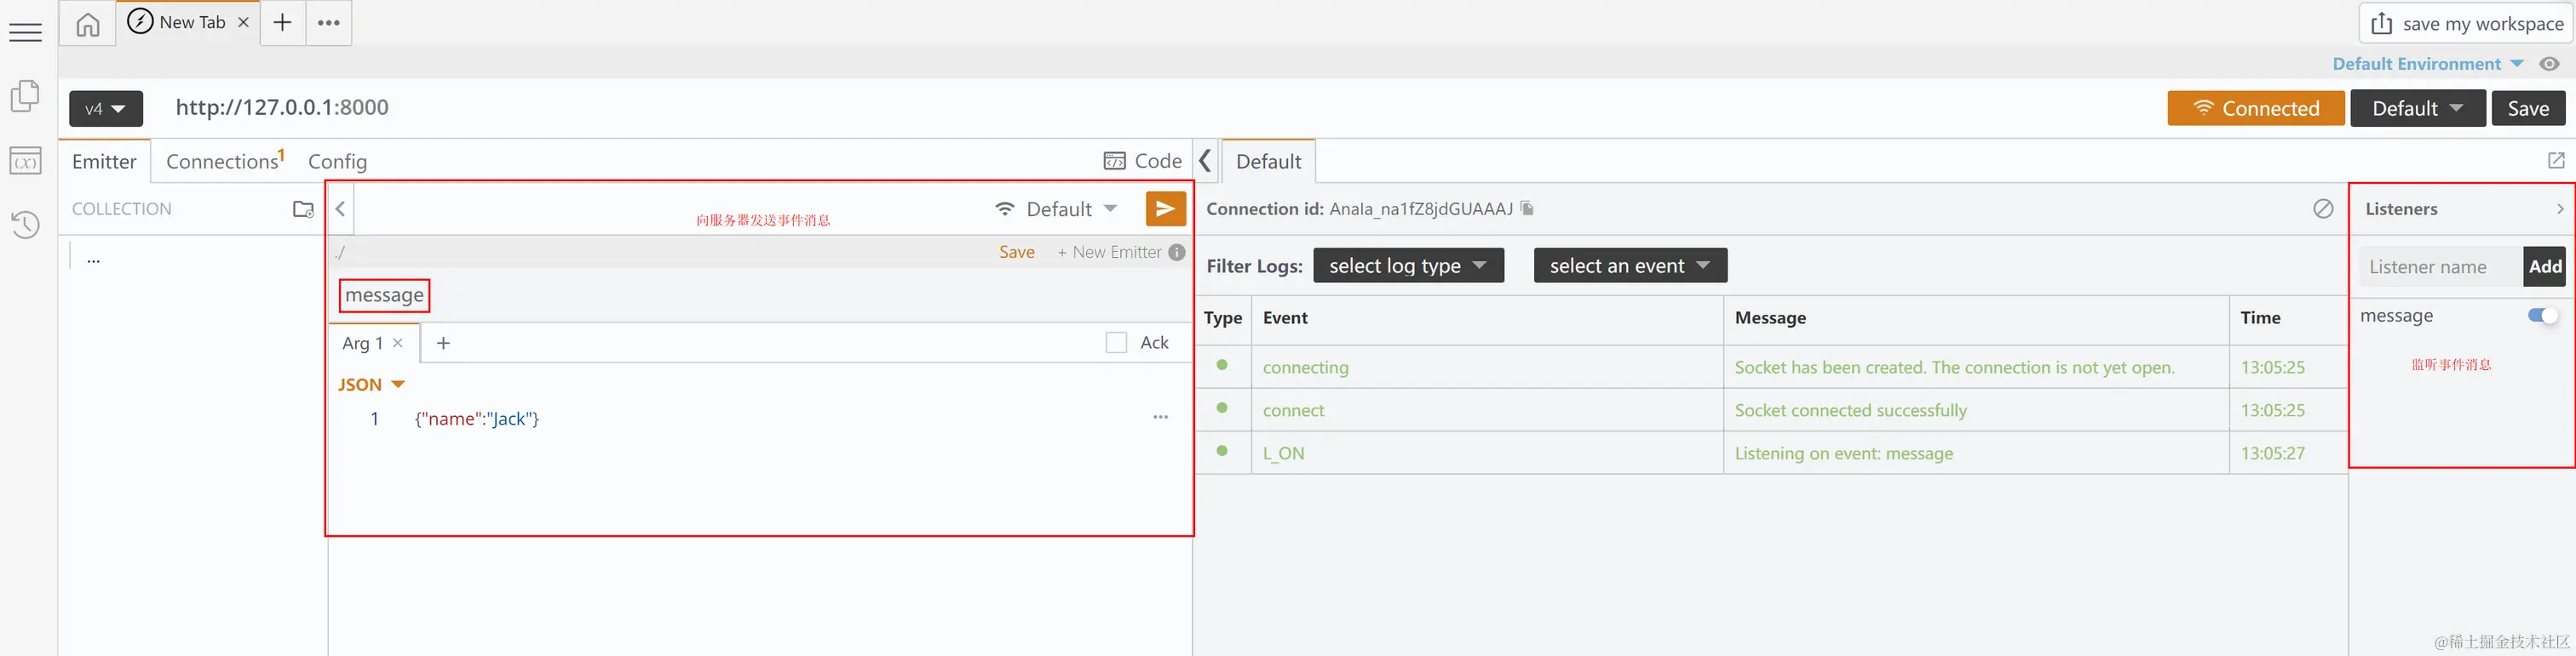Image resolution: width=2576 pixels, height=656 pixels.
Task: Click the orange Save emitter link
Action: 1016,253
